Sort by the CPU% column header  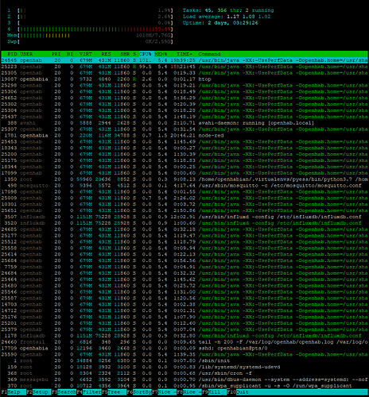tap(146, 54)
